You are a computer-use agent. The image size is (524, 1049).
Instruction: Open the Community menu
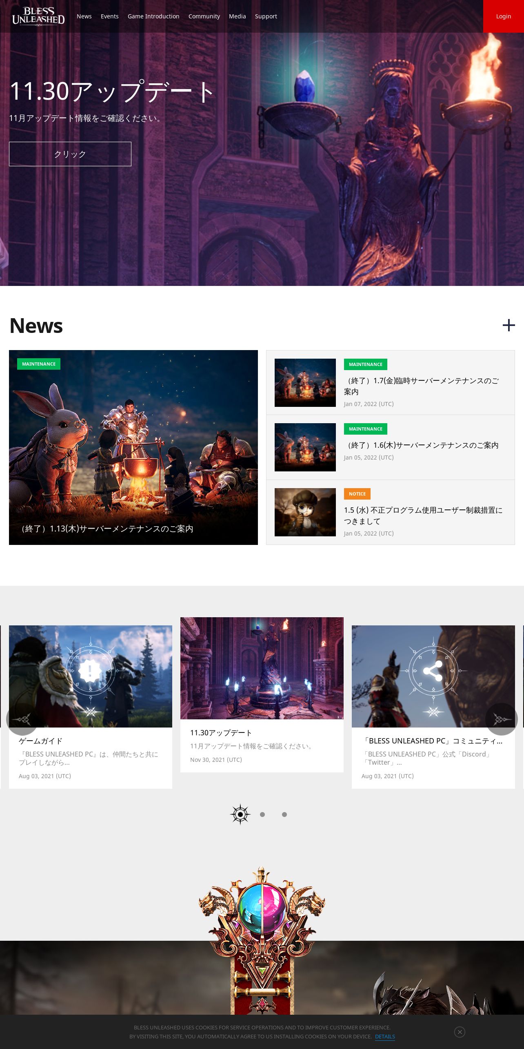click(204, 16)
